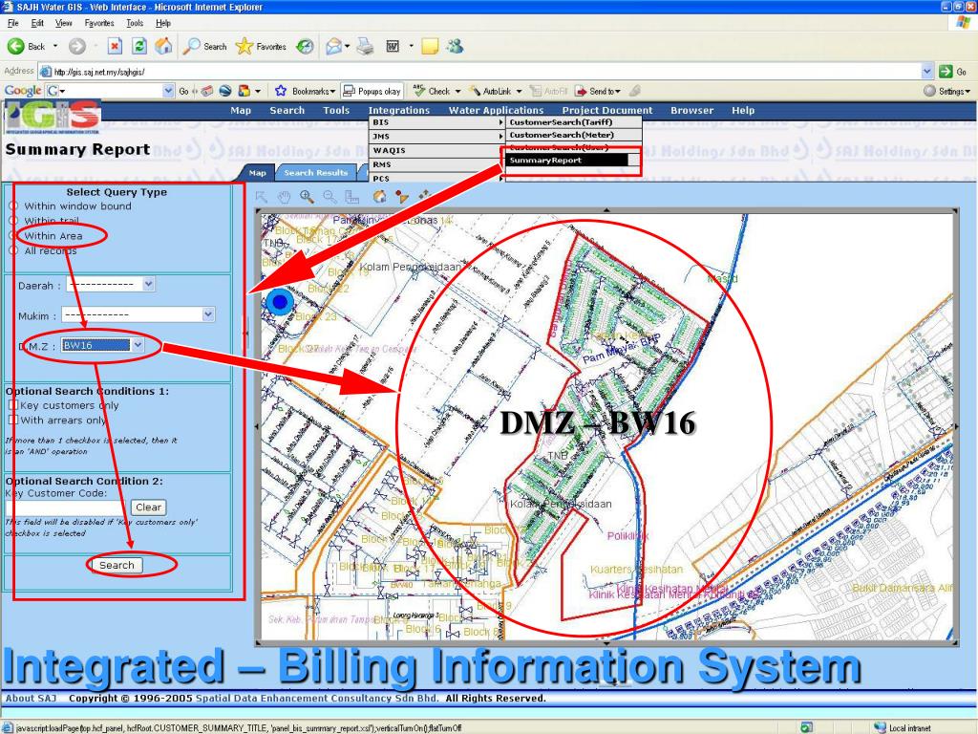Switch to the Map tab
Viewport: 978px width, 734px height.
(x=257, y=173)
